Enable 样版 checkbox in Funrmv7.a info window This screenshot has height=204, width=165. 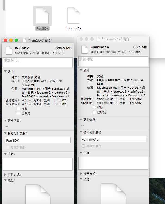click(x=94, y=107)
